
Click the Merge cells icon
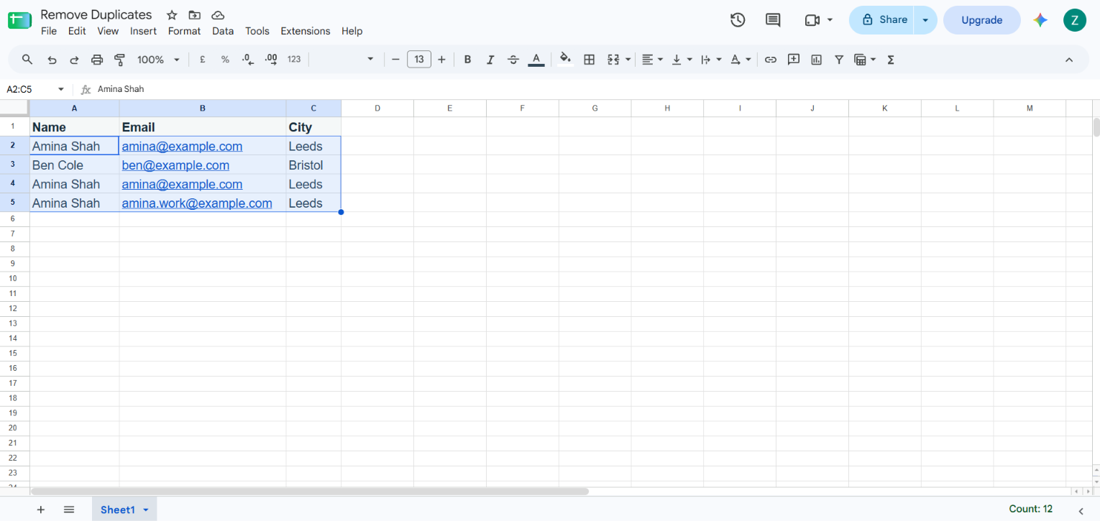tap(613, 60)
